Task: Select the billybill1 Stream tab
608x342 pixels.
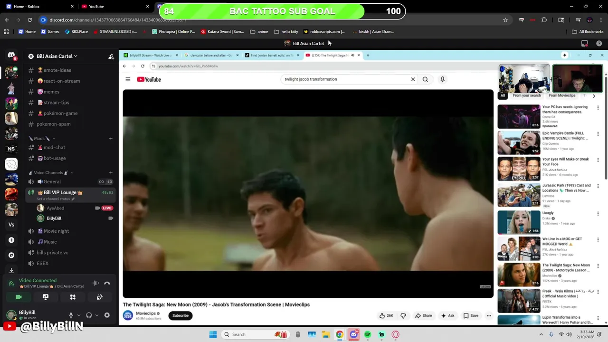Action: 150,55
